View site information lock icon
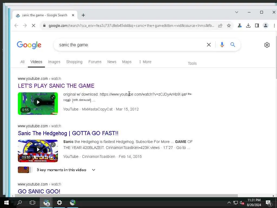 [x=44, y=25]
